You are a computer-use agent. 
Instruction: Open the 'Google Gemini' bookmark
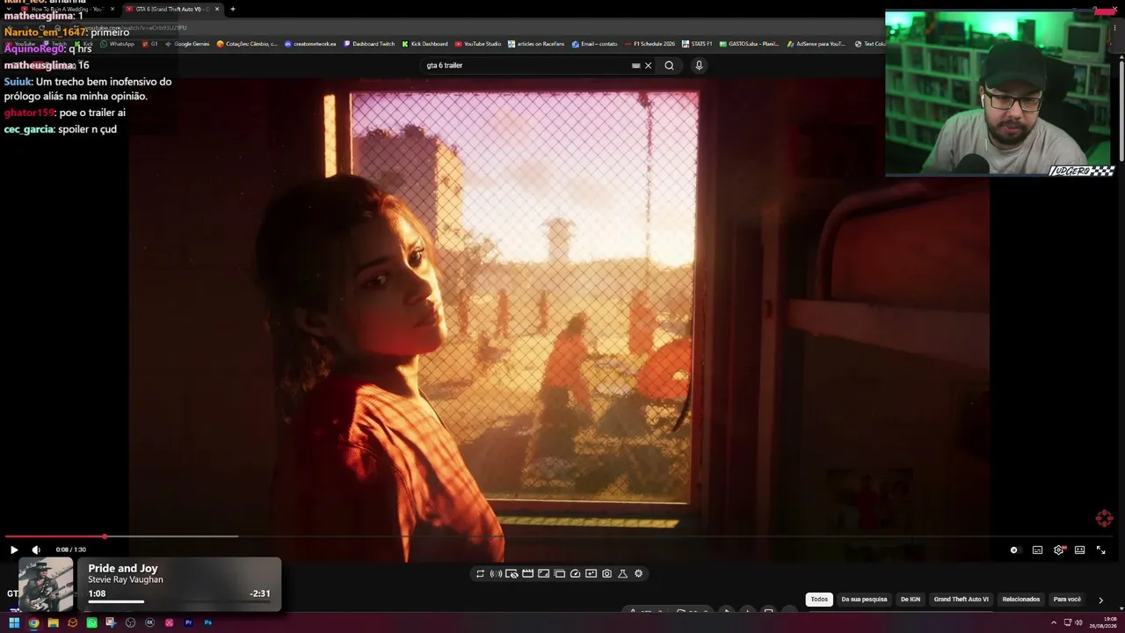[187, 44]
